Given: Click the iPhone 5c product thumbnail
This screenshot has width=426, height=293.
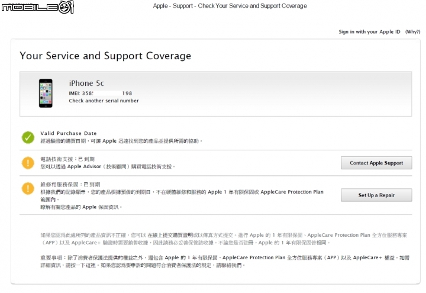Looking at the screenshot, I should [x=46, y=94].
